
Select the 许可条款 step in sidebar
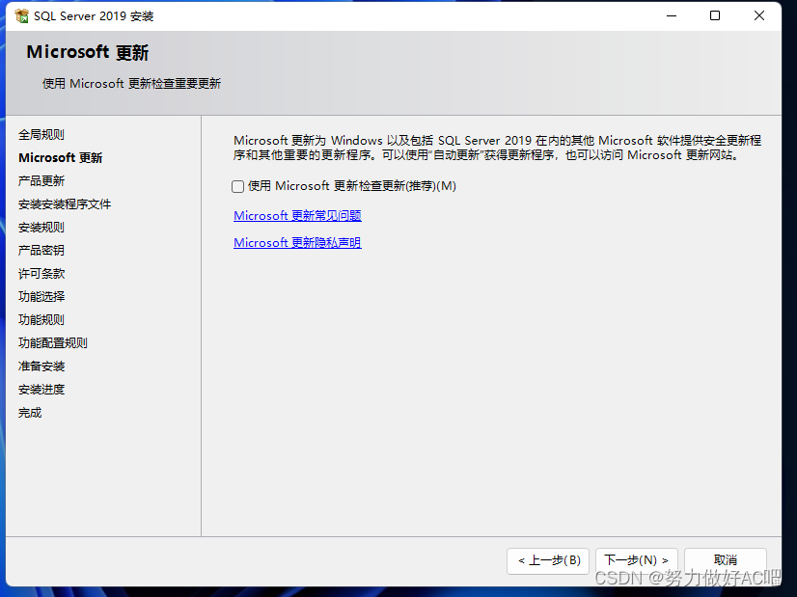[41, 274]
